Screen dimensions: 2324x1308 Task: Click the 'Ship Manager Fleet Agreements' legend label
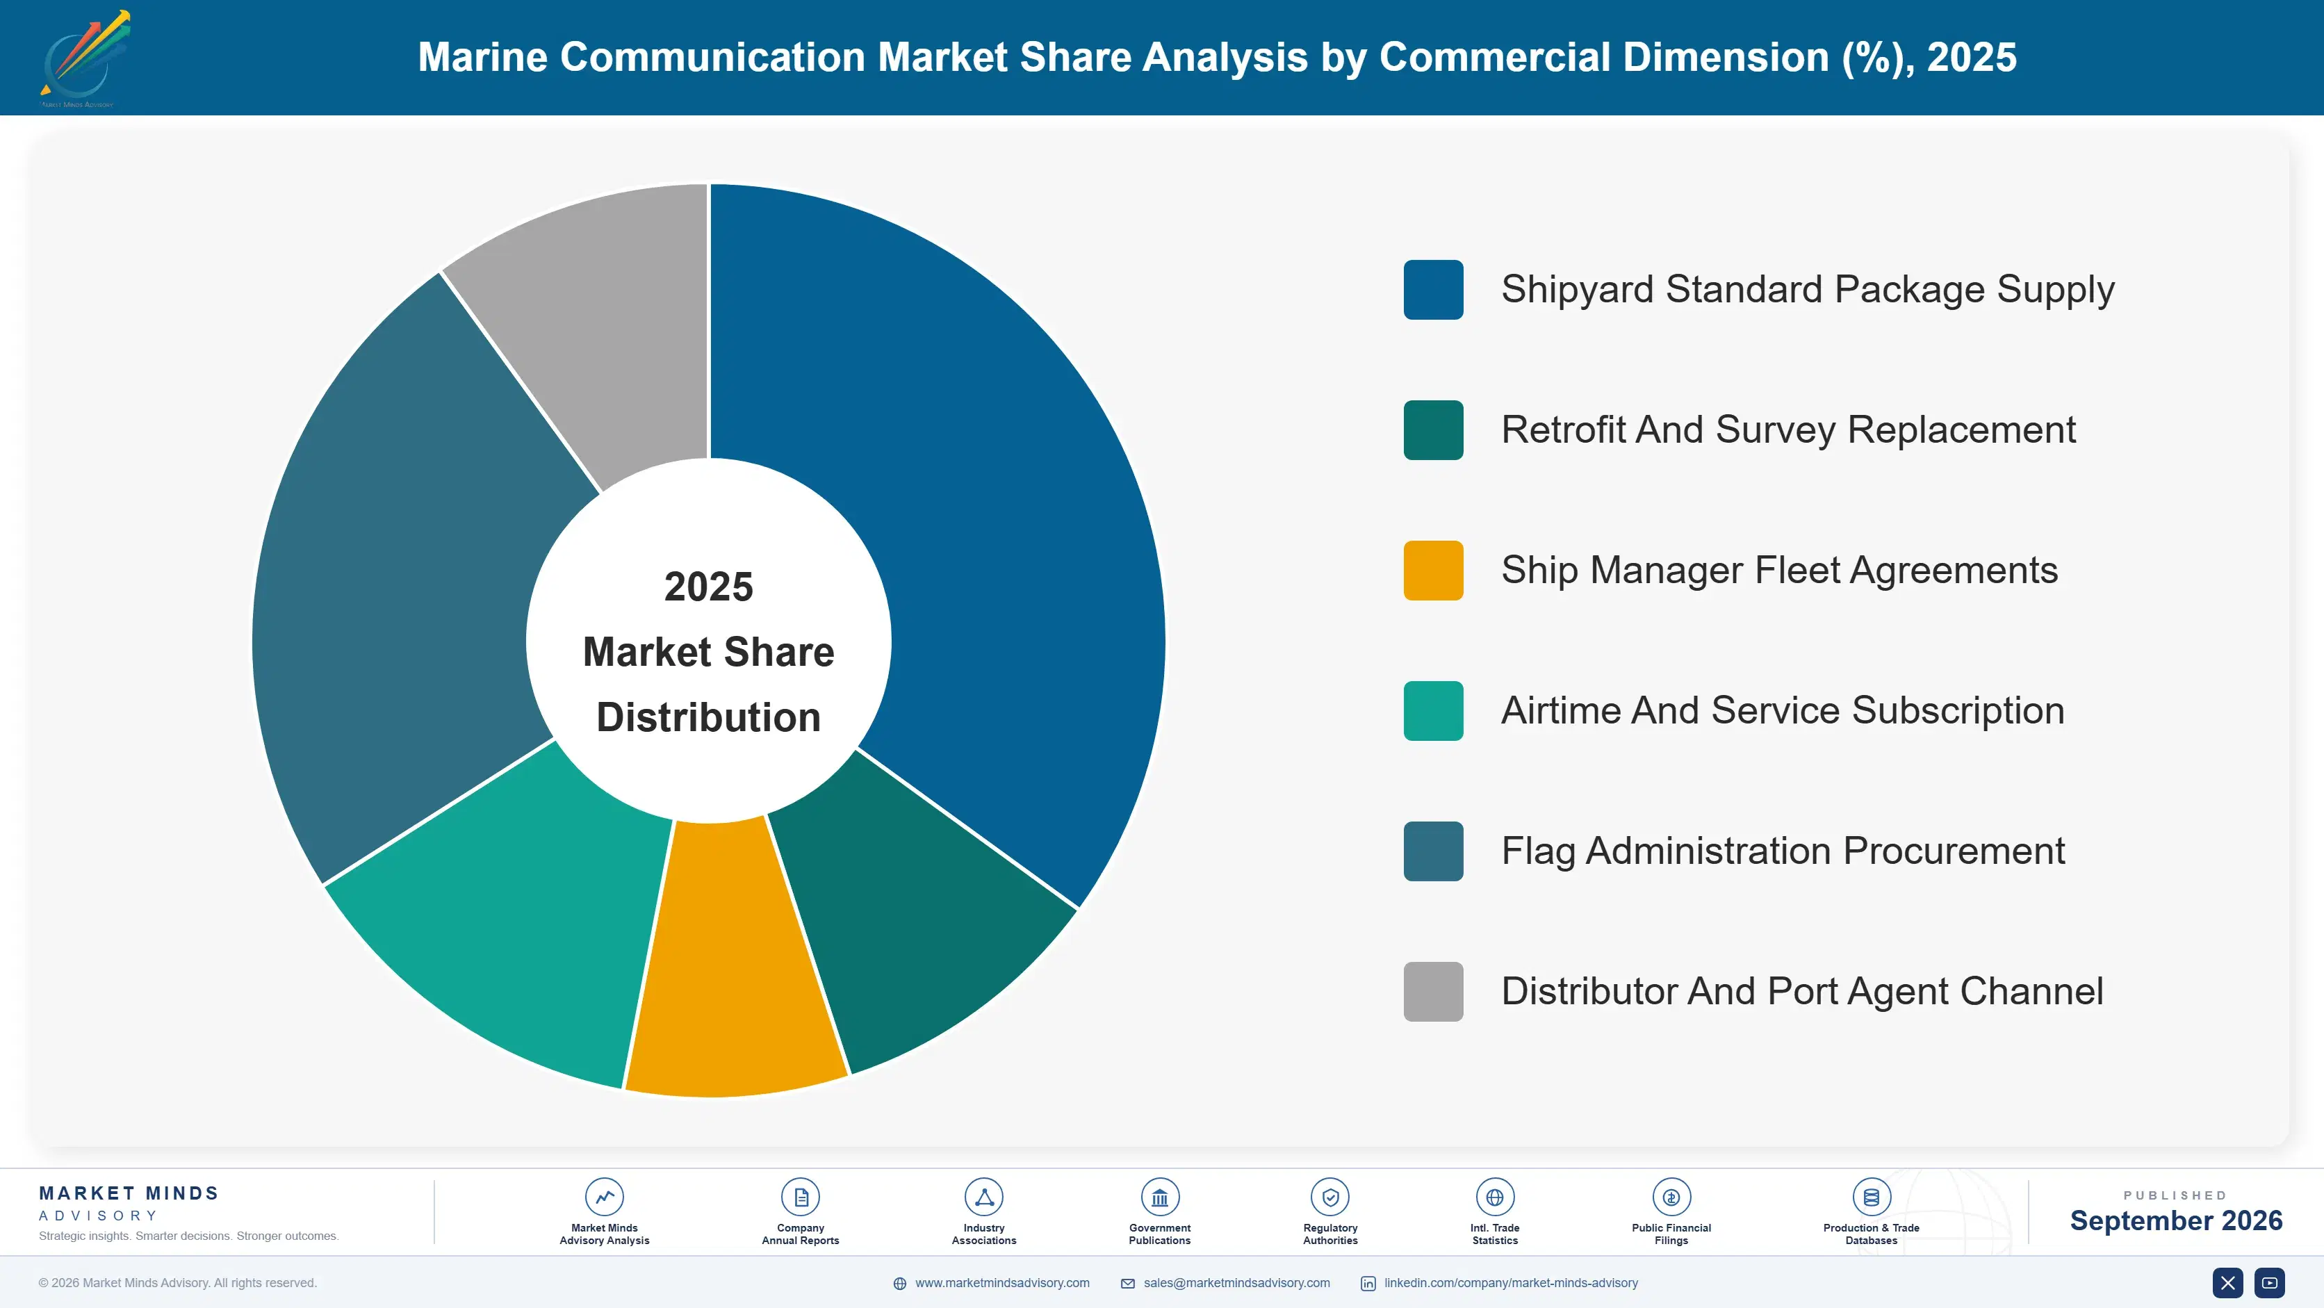pos(1779,570)
